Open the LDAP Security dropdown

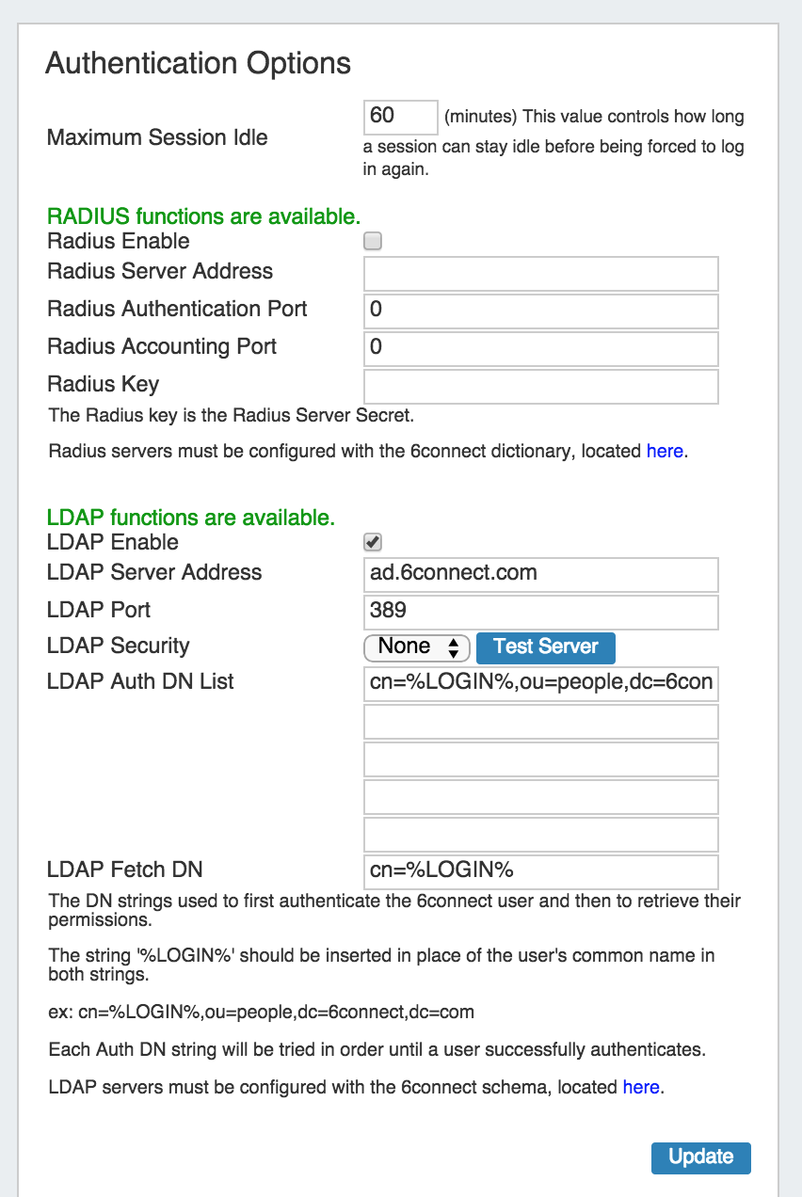coord(417,647)
